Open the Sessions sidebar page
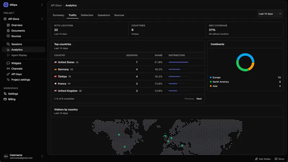Viewport: 288px width, 162px height. 23,44
